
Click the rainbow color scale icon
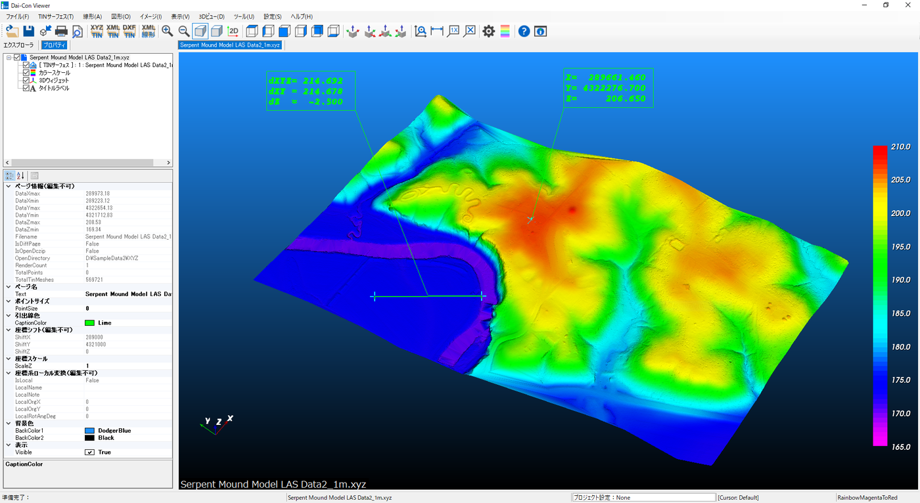click(x=505, y=31)
